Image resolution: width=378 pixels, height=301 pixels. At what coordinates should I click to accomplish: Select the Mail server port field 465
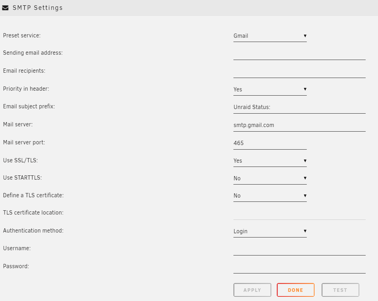(270, 143)
